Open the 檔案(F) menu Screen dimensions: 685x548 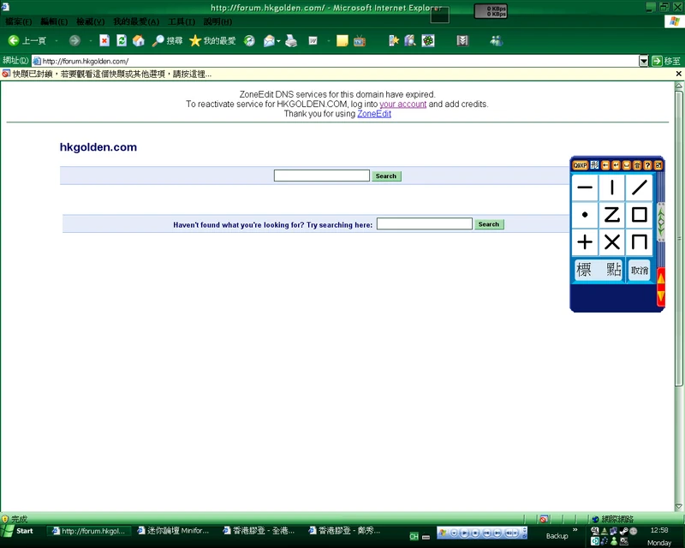(18, 21)
